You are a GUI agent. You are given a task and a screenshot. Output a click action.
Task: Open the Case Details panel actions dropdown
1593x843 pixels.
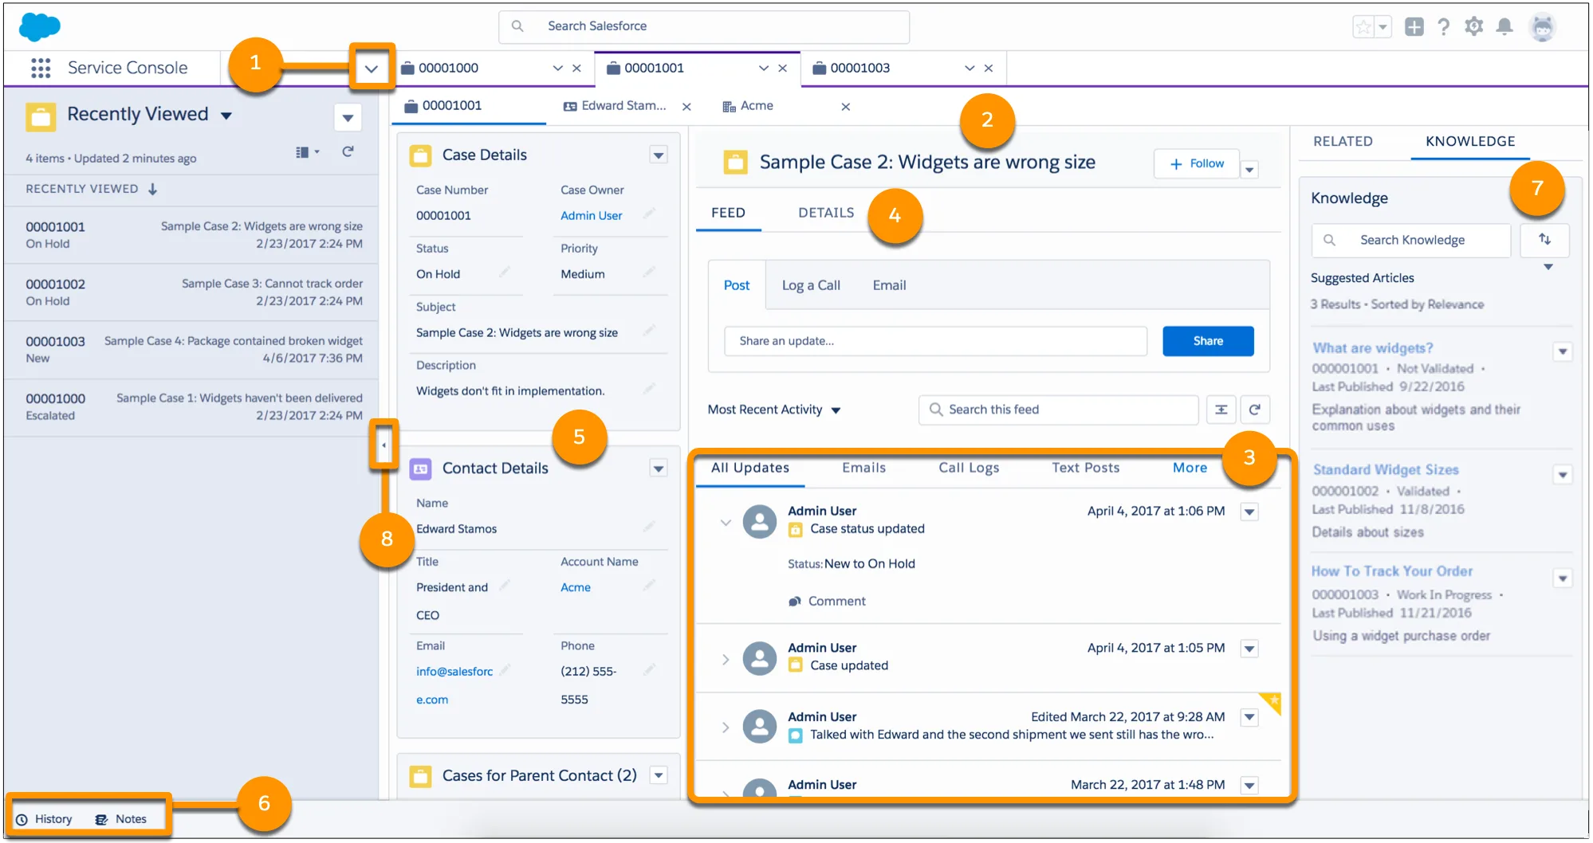click(659, 154)
